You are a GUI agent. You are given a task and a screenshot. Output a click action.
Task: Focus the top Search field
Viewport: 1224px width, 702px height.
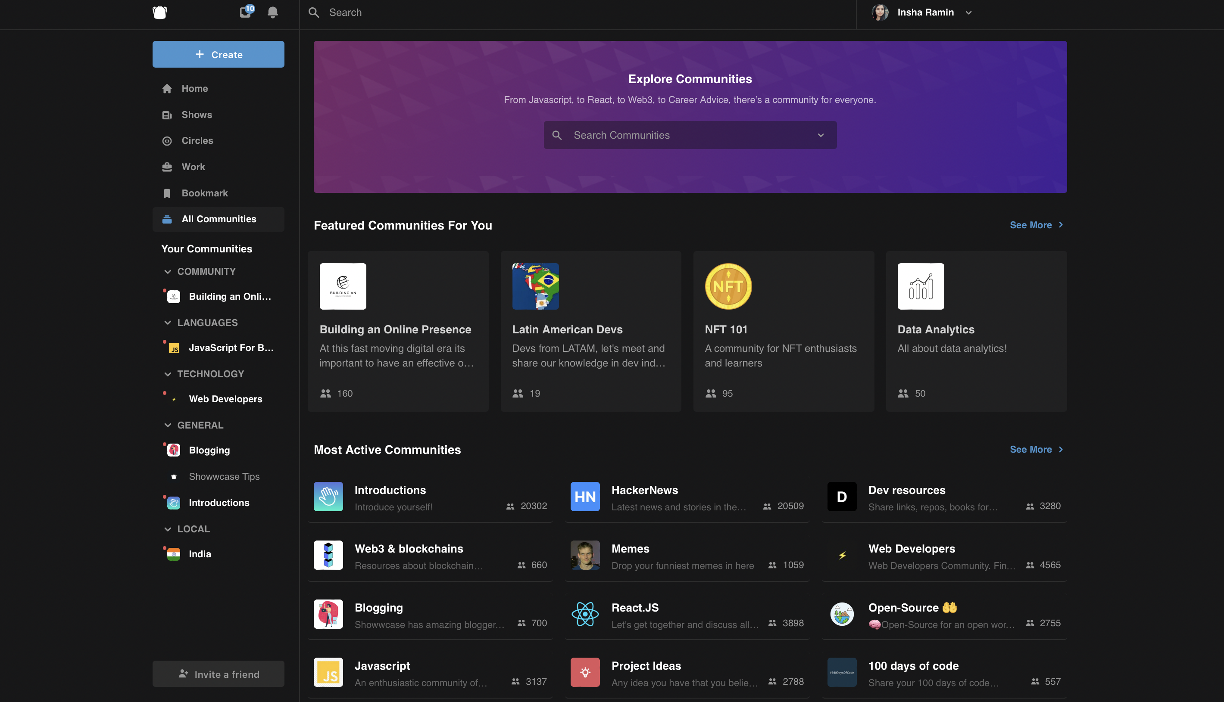(578, 12)
